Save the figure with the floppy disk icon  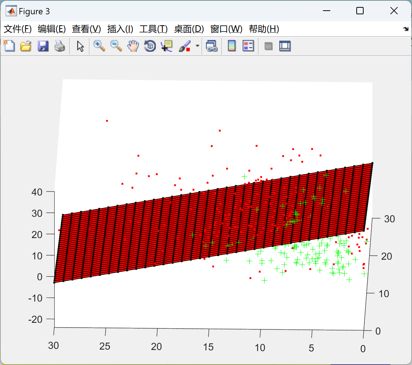[43, 46]
